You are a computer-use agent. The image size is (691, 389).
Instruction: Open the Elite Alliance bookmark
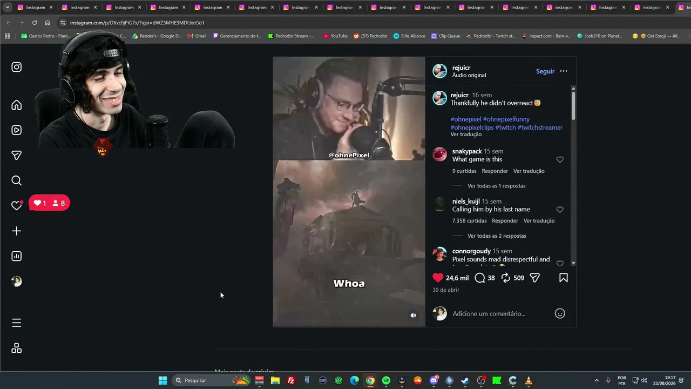[409, 36]
